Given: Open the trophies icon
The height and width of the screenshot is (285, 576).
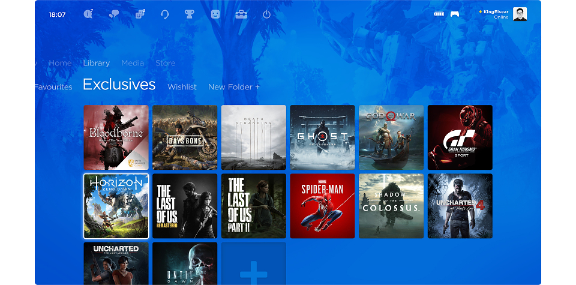Looking at the screenshot, I should coord(189,14).
